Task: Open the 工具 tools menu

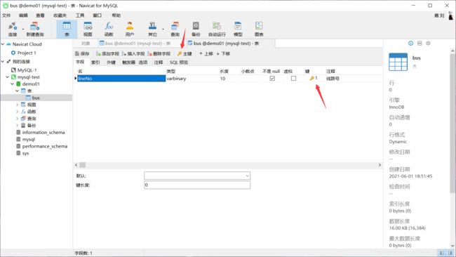Action: 80,15
